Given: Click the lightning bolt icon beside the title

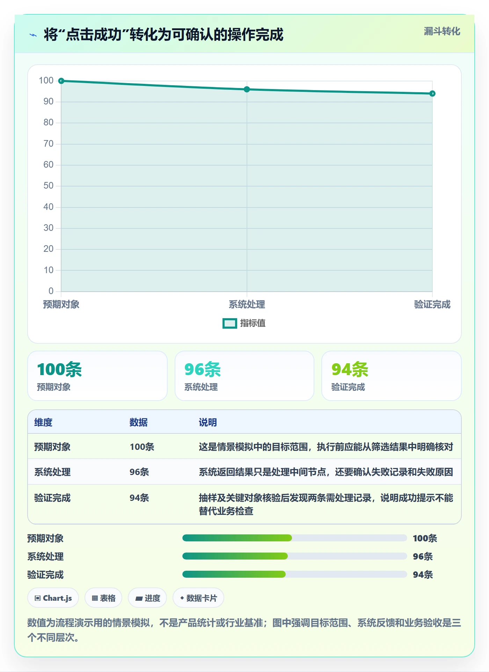Looking at the screenshot, I should coord(33,35).
